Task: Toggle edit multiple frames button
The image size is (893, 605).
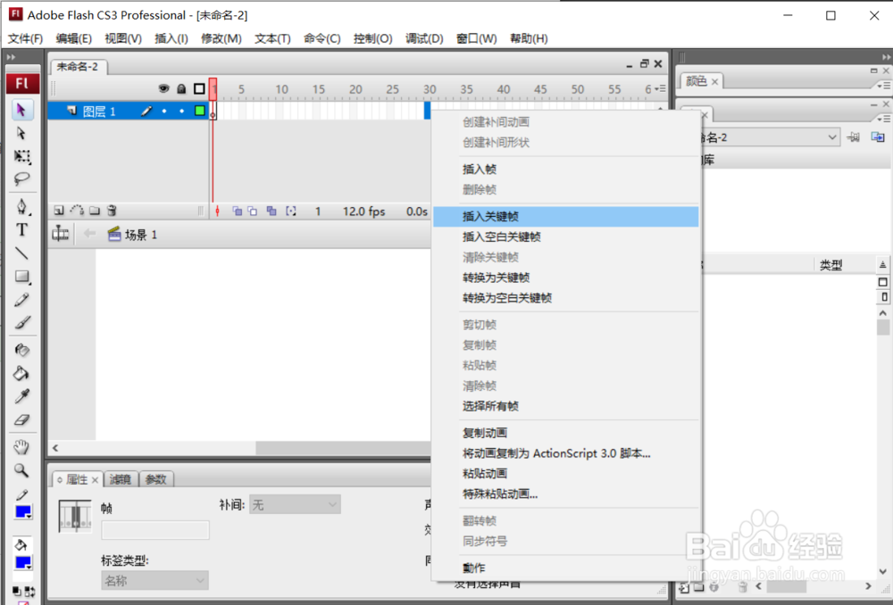Action: [271, 211]
